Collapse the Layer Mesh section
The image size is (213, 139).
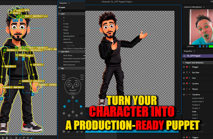tap(59, 52)
